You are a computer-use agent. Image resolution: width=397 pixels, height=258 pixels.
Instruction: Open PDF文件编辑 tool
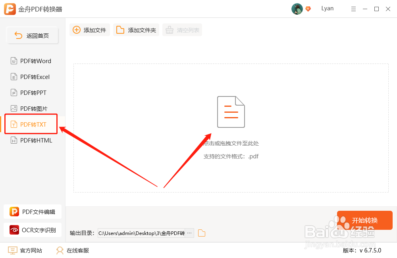(33, 212)
